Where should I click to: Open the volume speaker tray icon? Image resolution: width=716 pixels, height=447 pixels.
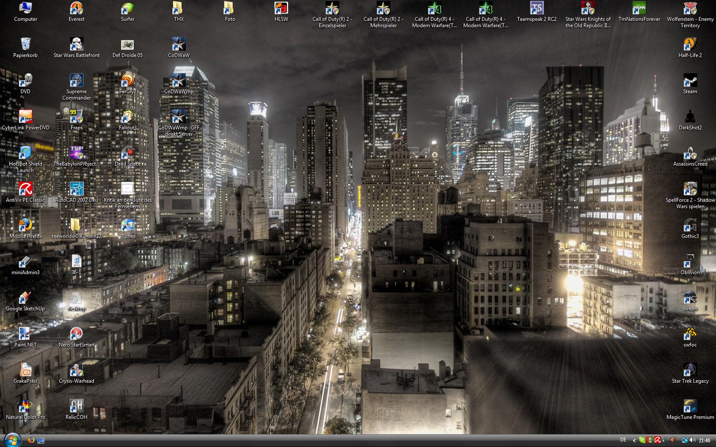[692, 440]
